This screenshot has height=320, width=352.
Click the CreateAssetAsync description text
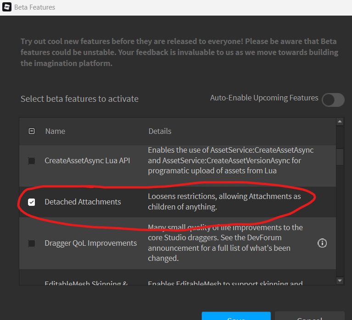(x=231, y=160)
